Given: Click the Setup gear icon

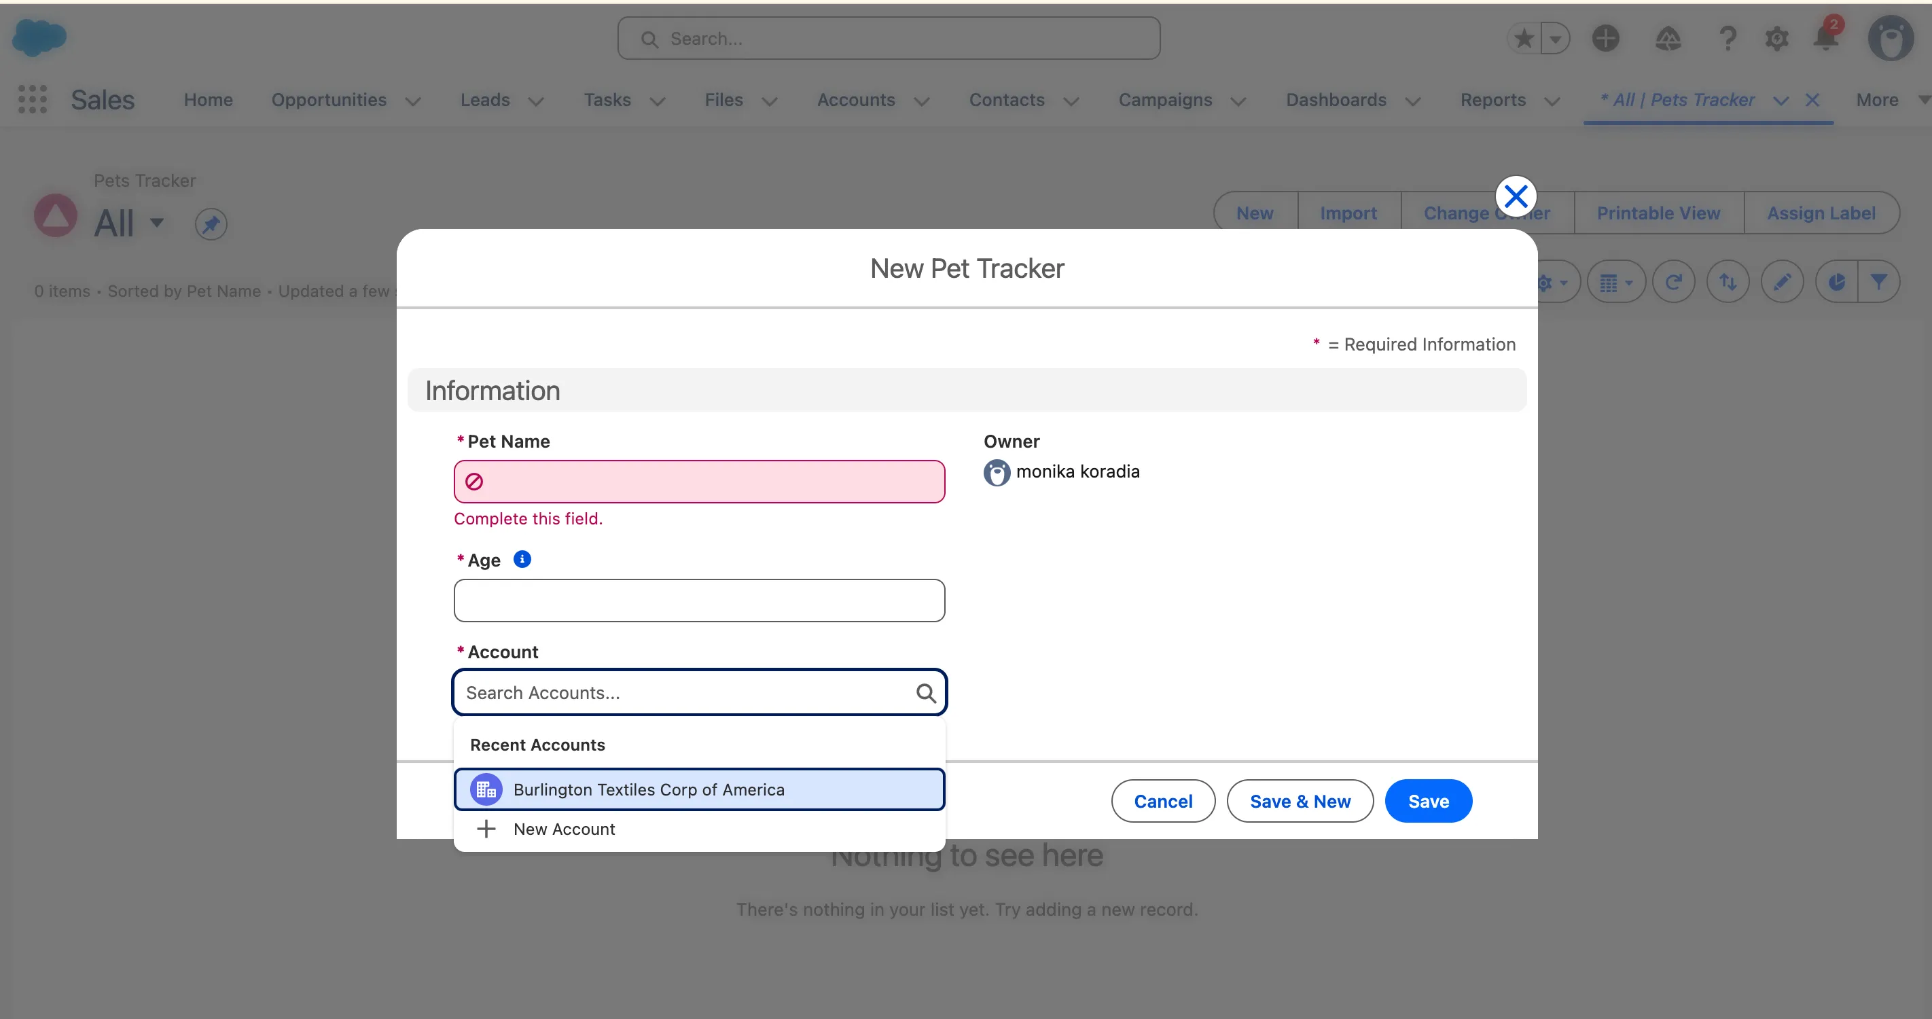Looking at the screenshot, I should (x=1776, y=38).
